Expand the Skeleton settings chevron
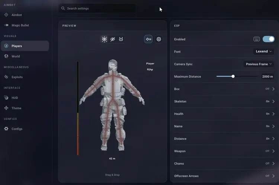Screen dimensions: 279x185 [x=273, y=101]
